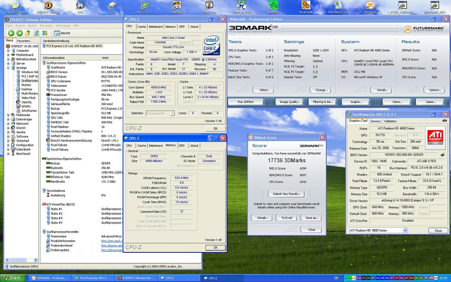Click the Run 3DMark button
Screen dimensions: 451x282
246,102
